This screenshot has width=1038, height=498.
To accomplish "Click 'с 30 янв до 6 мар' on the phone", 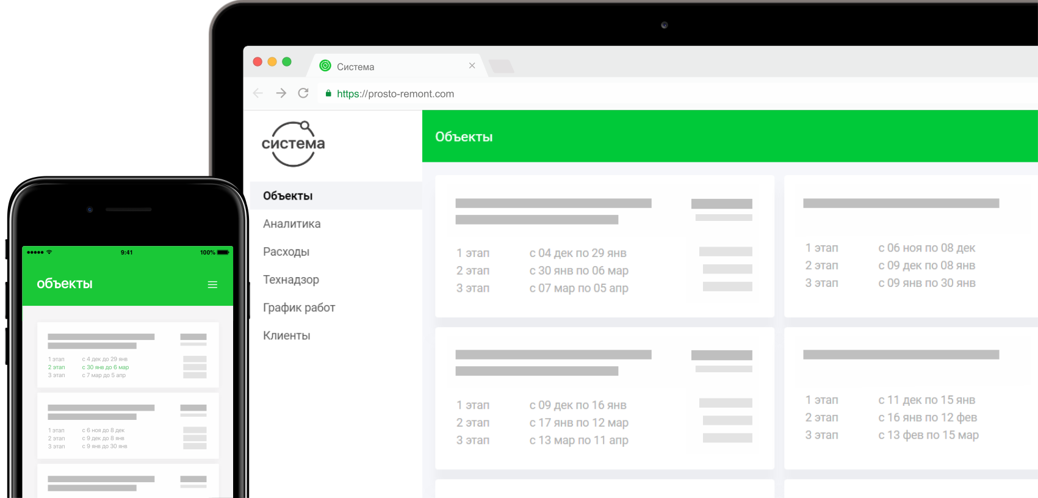I will 106,367.
